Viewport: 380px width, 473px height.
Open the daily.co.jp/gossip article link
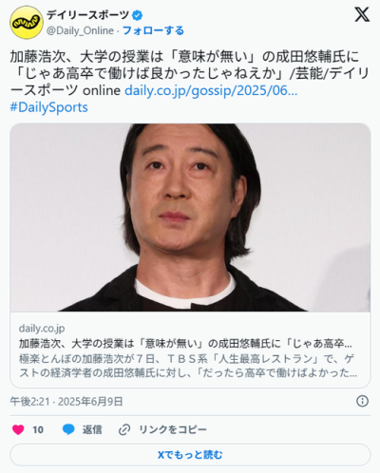[x=211, y=90]
